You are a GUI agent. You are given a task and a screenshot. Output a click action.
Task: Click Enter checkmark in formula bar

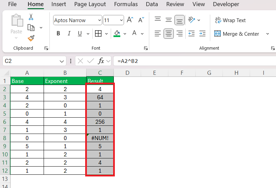pyautogui.click(x=91, y=61)
